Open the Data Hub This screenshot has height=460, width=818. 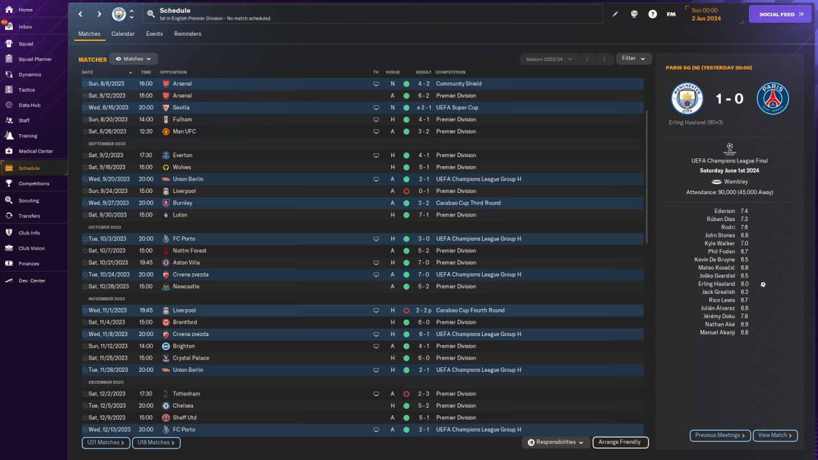(x=29, y=105)
